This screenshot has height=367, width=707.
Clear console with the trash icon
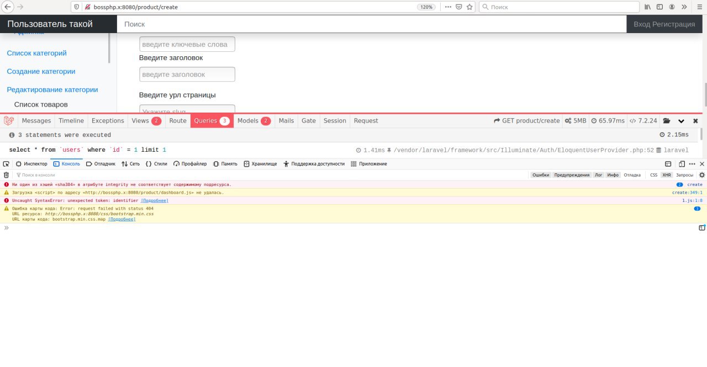[x=6, y=174]
